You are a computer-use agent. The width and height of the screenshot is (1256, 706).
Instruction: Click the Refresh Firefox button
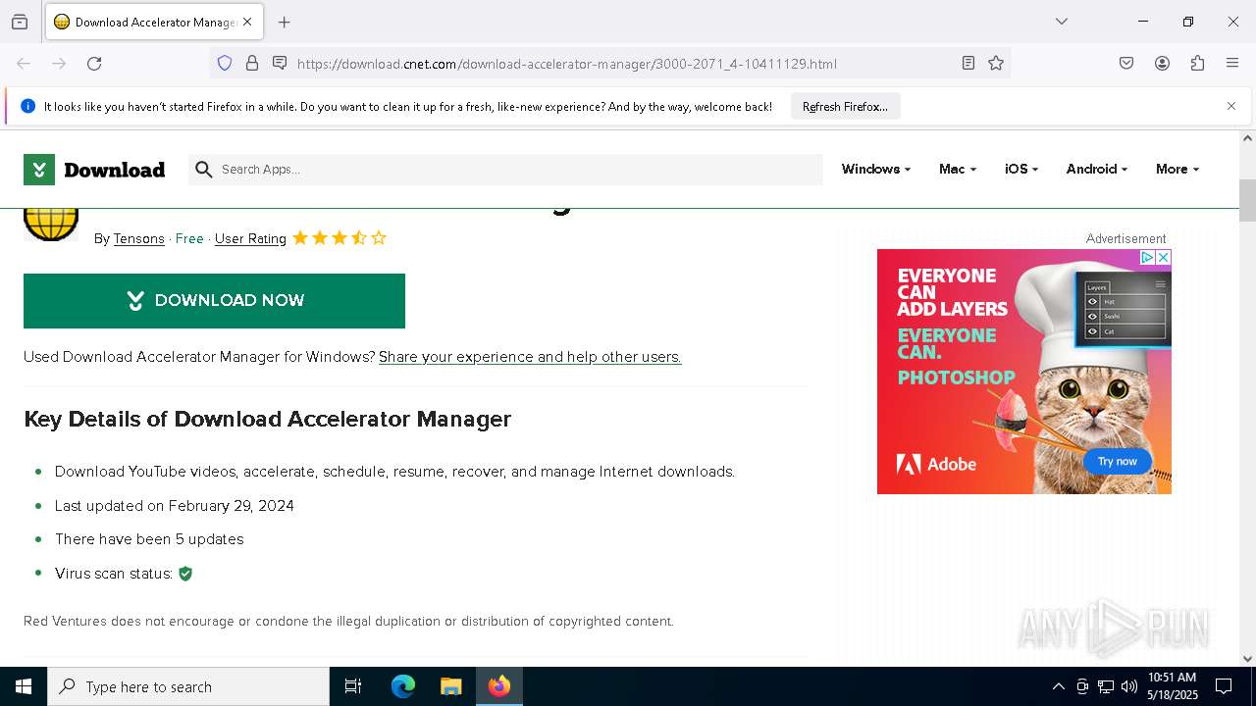[x=845, y=106]
